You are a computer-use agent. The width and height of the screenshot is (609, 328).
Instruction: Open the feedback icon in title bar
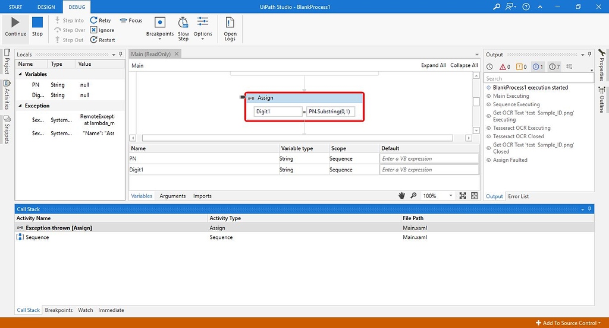pos(510,7)
